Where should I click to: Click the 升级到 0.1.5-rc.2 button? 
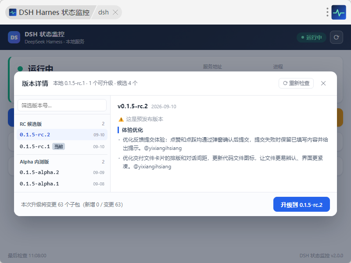301,204
